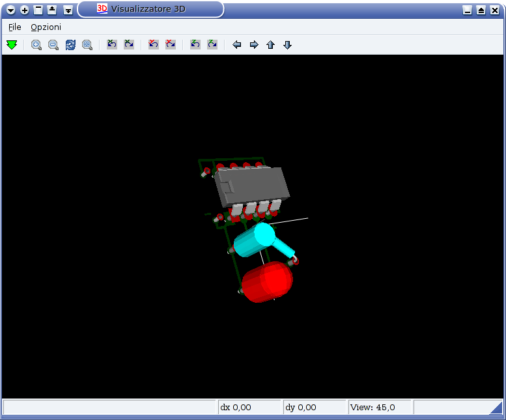The image size is (506, 420).
Task: Open the File menu
Action: click(x=15, y=27)
